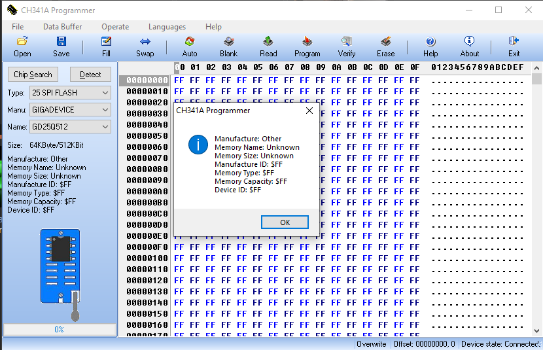Select address row 00000100
Screen dimensions: 543x350
pos(147,258)
